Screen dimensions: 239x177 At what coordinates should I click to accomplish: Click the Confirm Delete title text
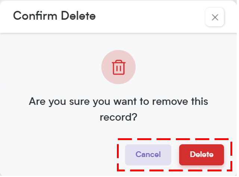55,16
